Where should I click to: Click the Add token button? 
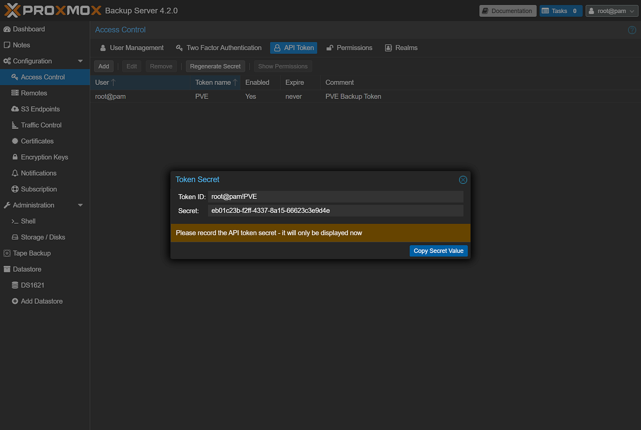pos(104,66)
